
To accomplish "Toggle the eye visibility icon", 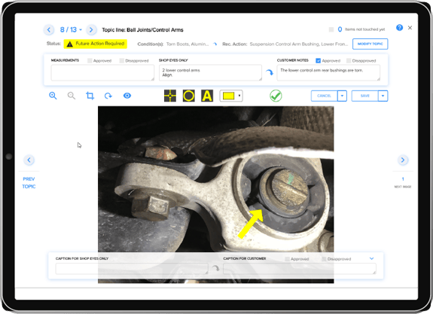I will tap(127, 96).
